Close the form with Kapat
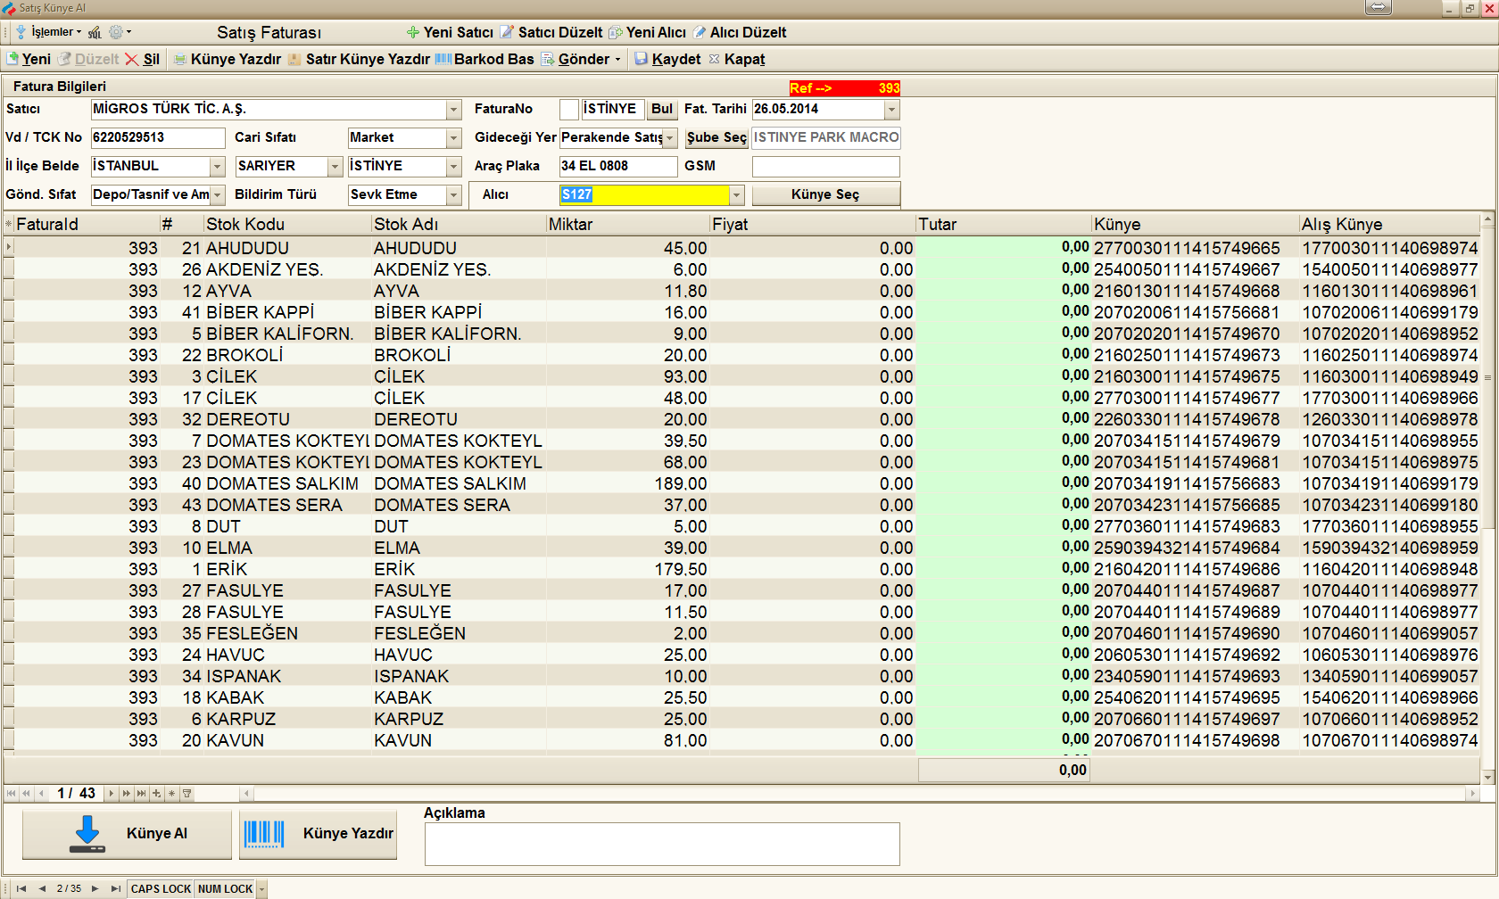 click(737, 59)
